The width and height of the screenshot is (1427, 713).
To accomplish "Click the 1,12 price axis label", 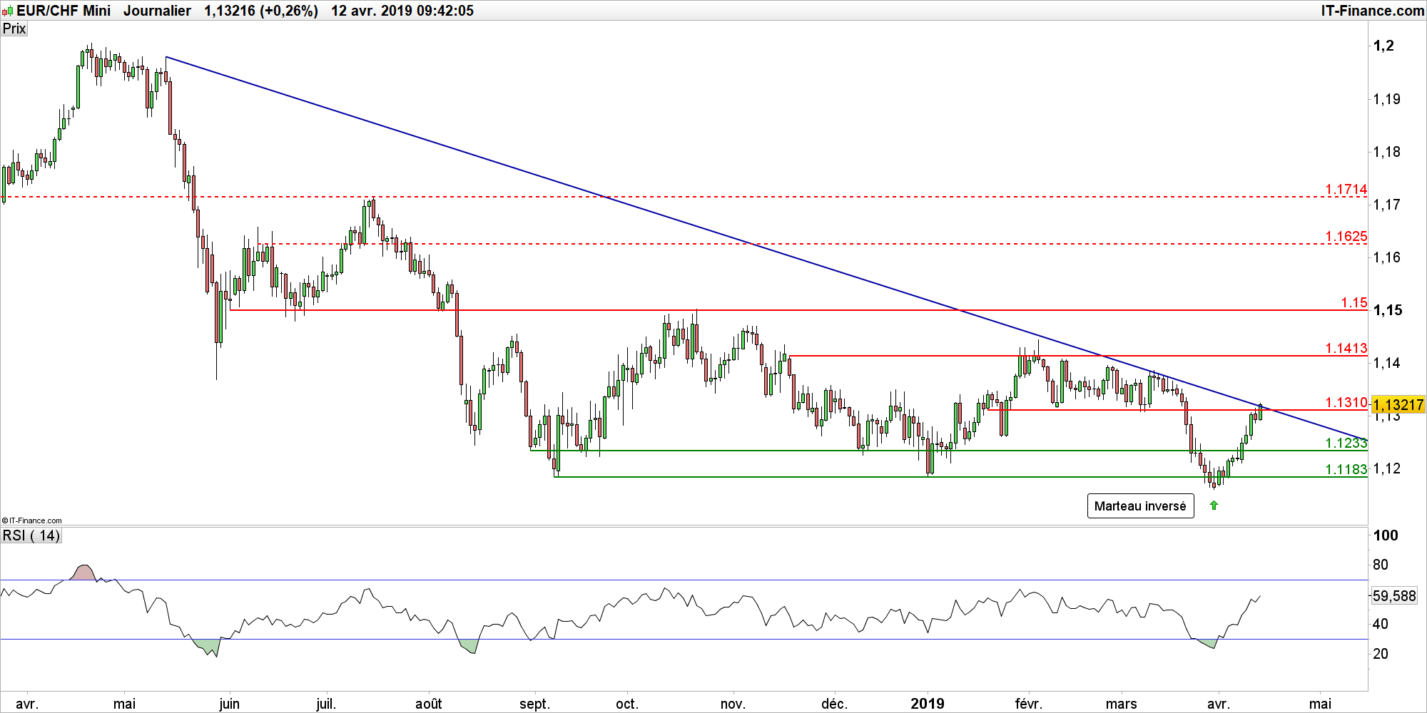I will (x=1387, y=468).
